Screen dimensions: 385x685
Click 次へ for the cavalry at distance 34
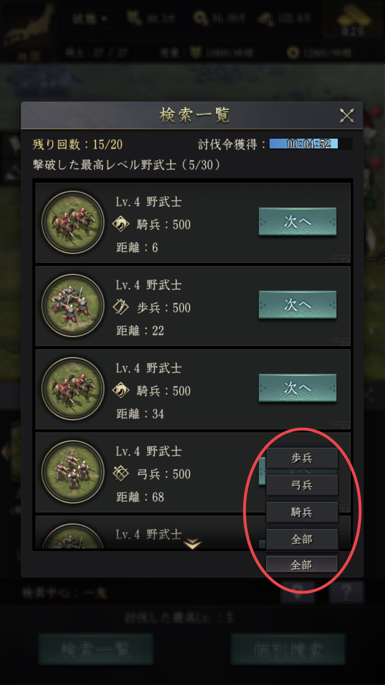click(x=297, y=388)
